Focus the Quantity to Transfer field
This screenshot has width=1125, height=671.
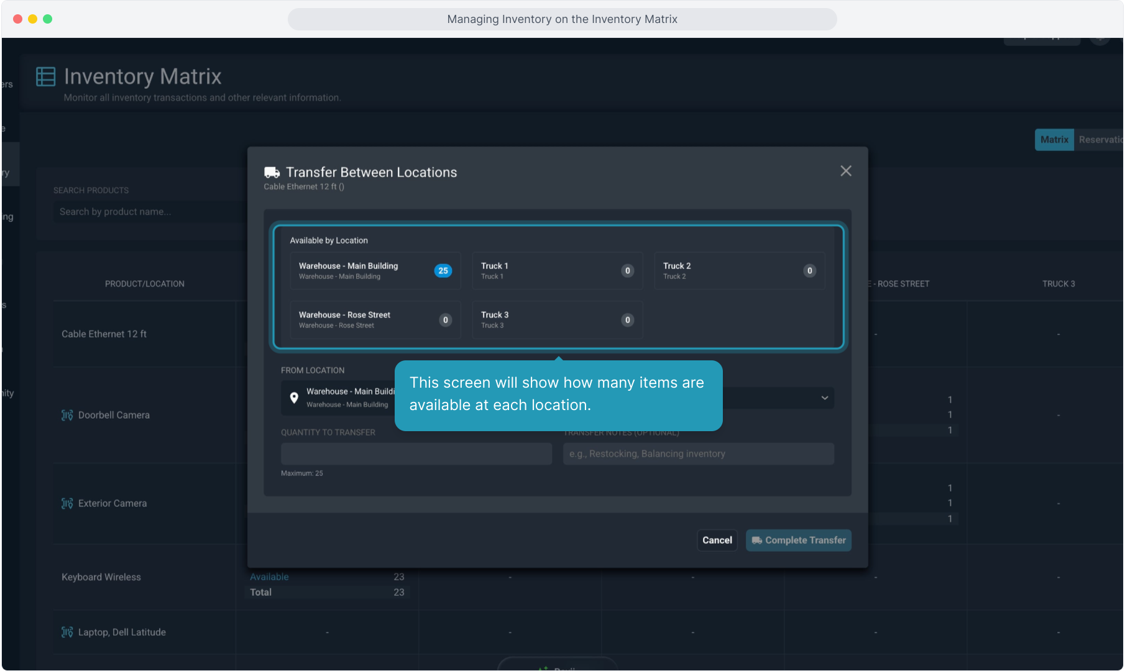[x=416, y=454]
